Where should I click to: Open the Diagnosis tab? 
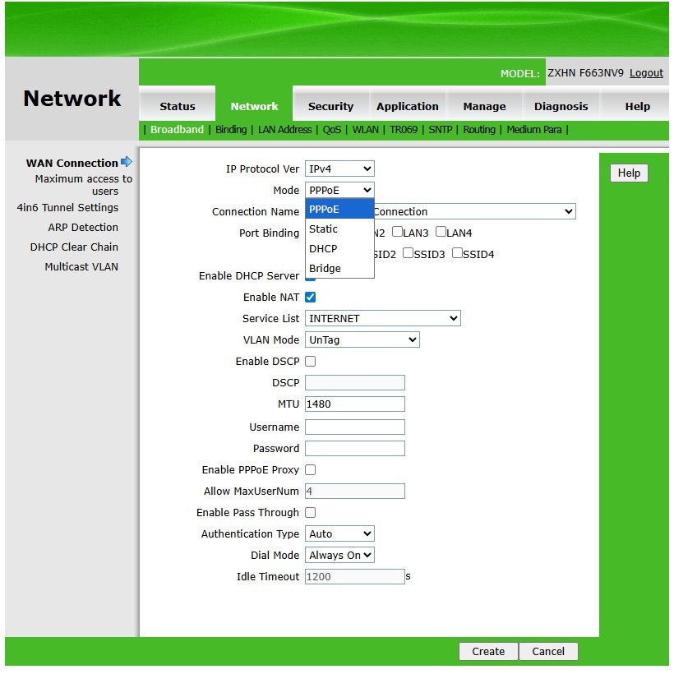click(x=561, y=106)
